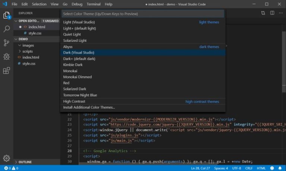Expand the OUTLINE section

tap(16, 162)
